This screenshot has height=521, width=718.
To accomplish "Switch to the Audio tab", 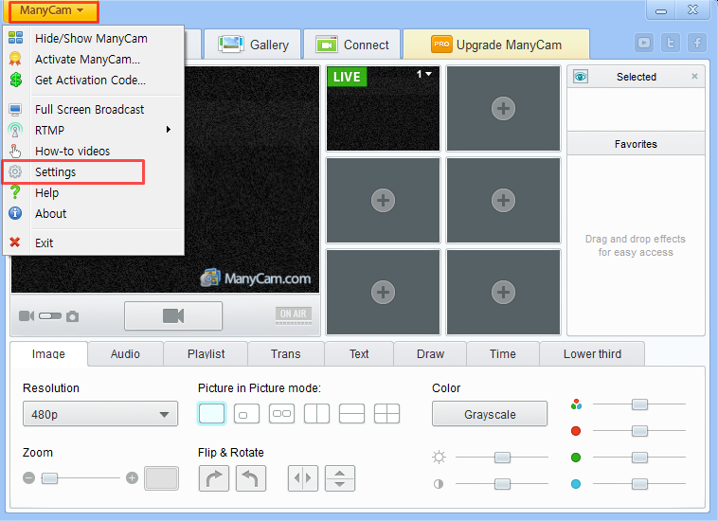I will tap(125, 354).
